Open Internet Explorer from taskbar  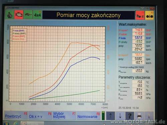[16, 123]
